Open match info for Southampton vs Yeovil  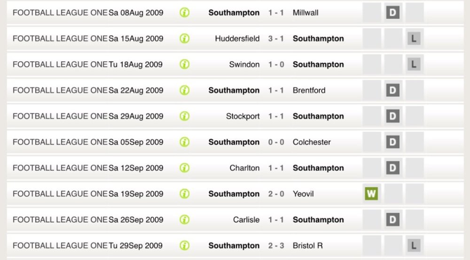pos(185,193)
